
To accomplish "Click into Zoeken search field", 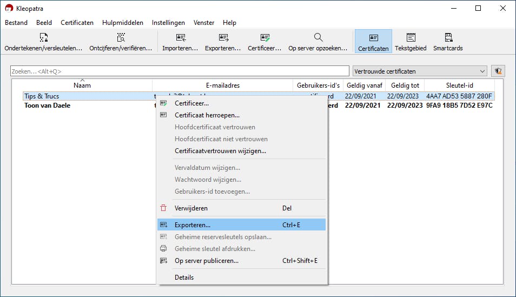I will [x=180, y=71].
